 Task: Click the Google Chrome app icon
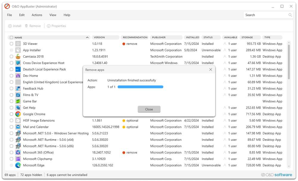(18, 114)
